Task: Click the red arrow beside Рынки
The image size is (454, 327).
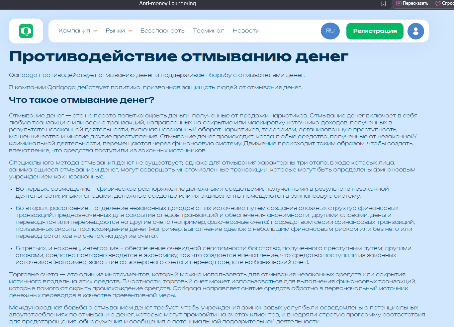Action: 130,31
